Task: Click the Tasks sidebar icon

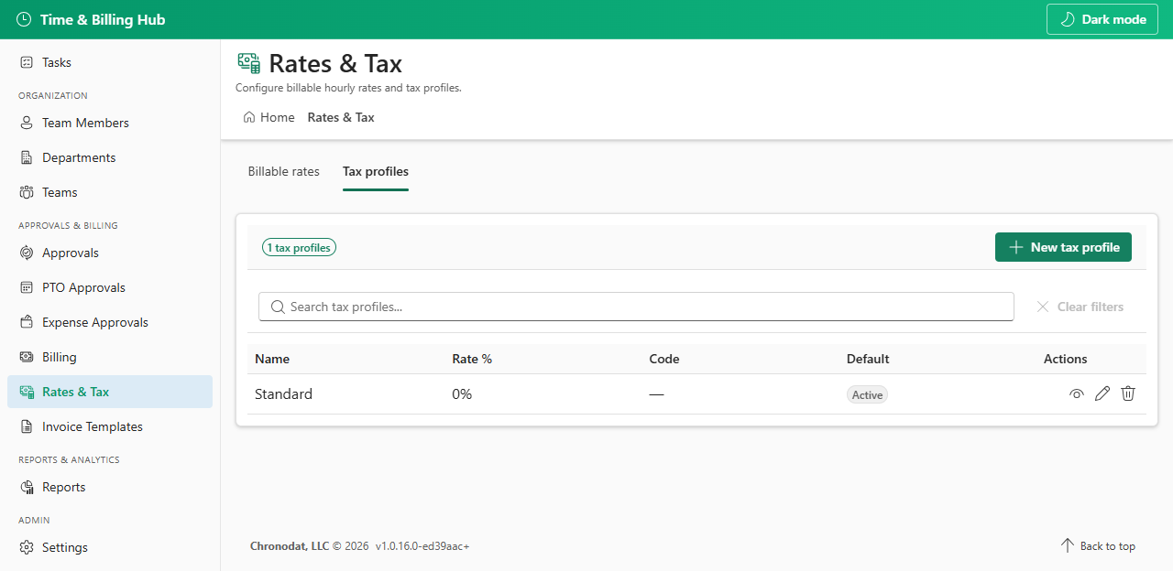Action: [27, 62]
